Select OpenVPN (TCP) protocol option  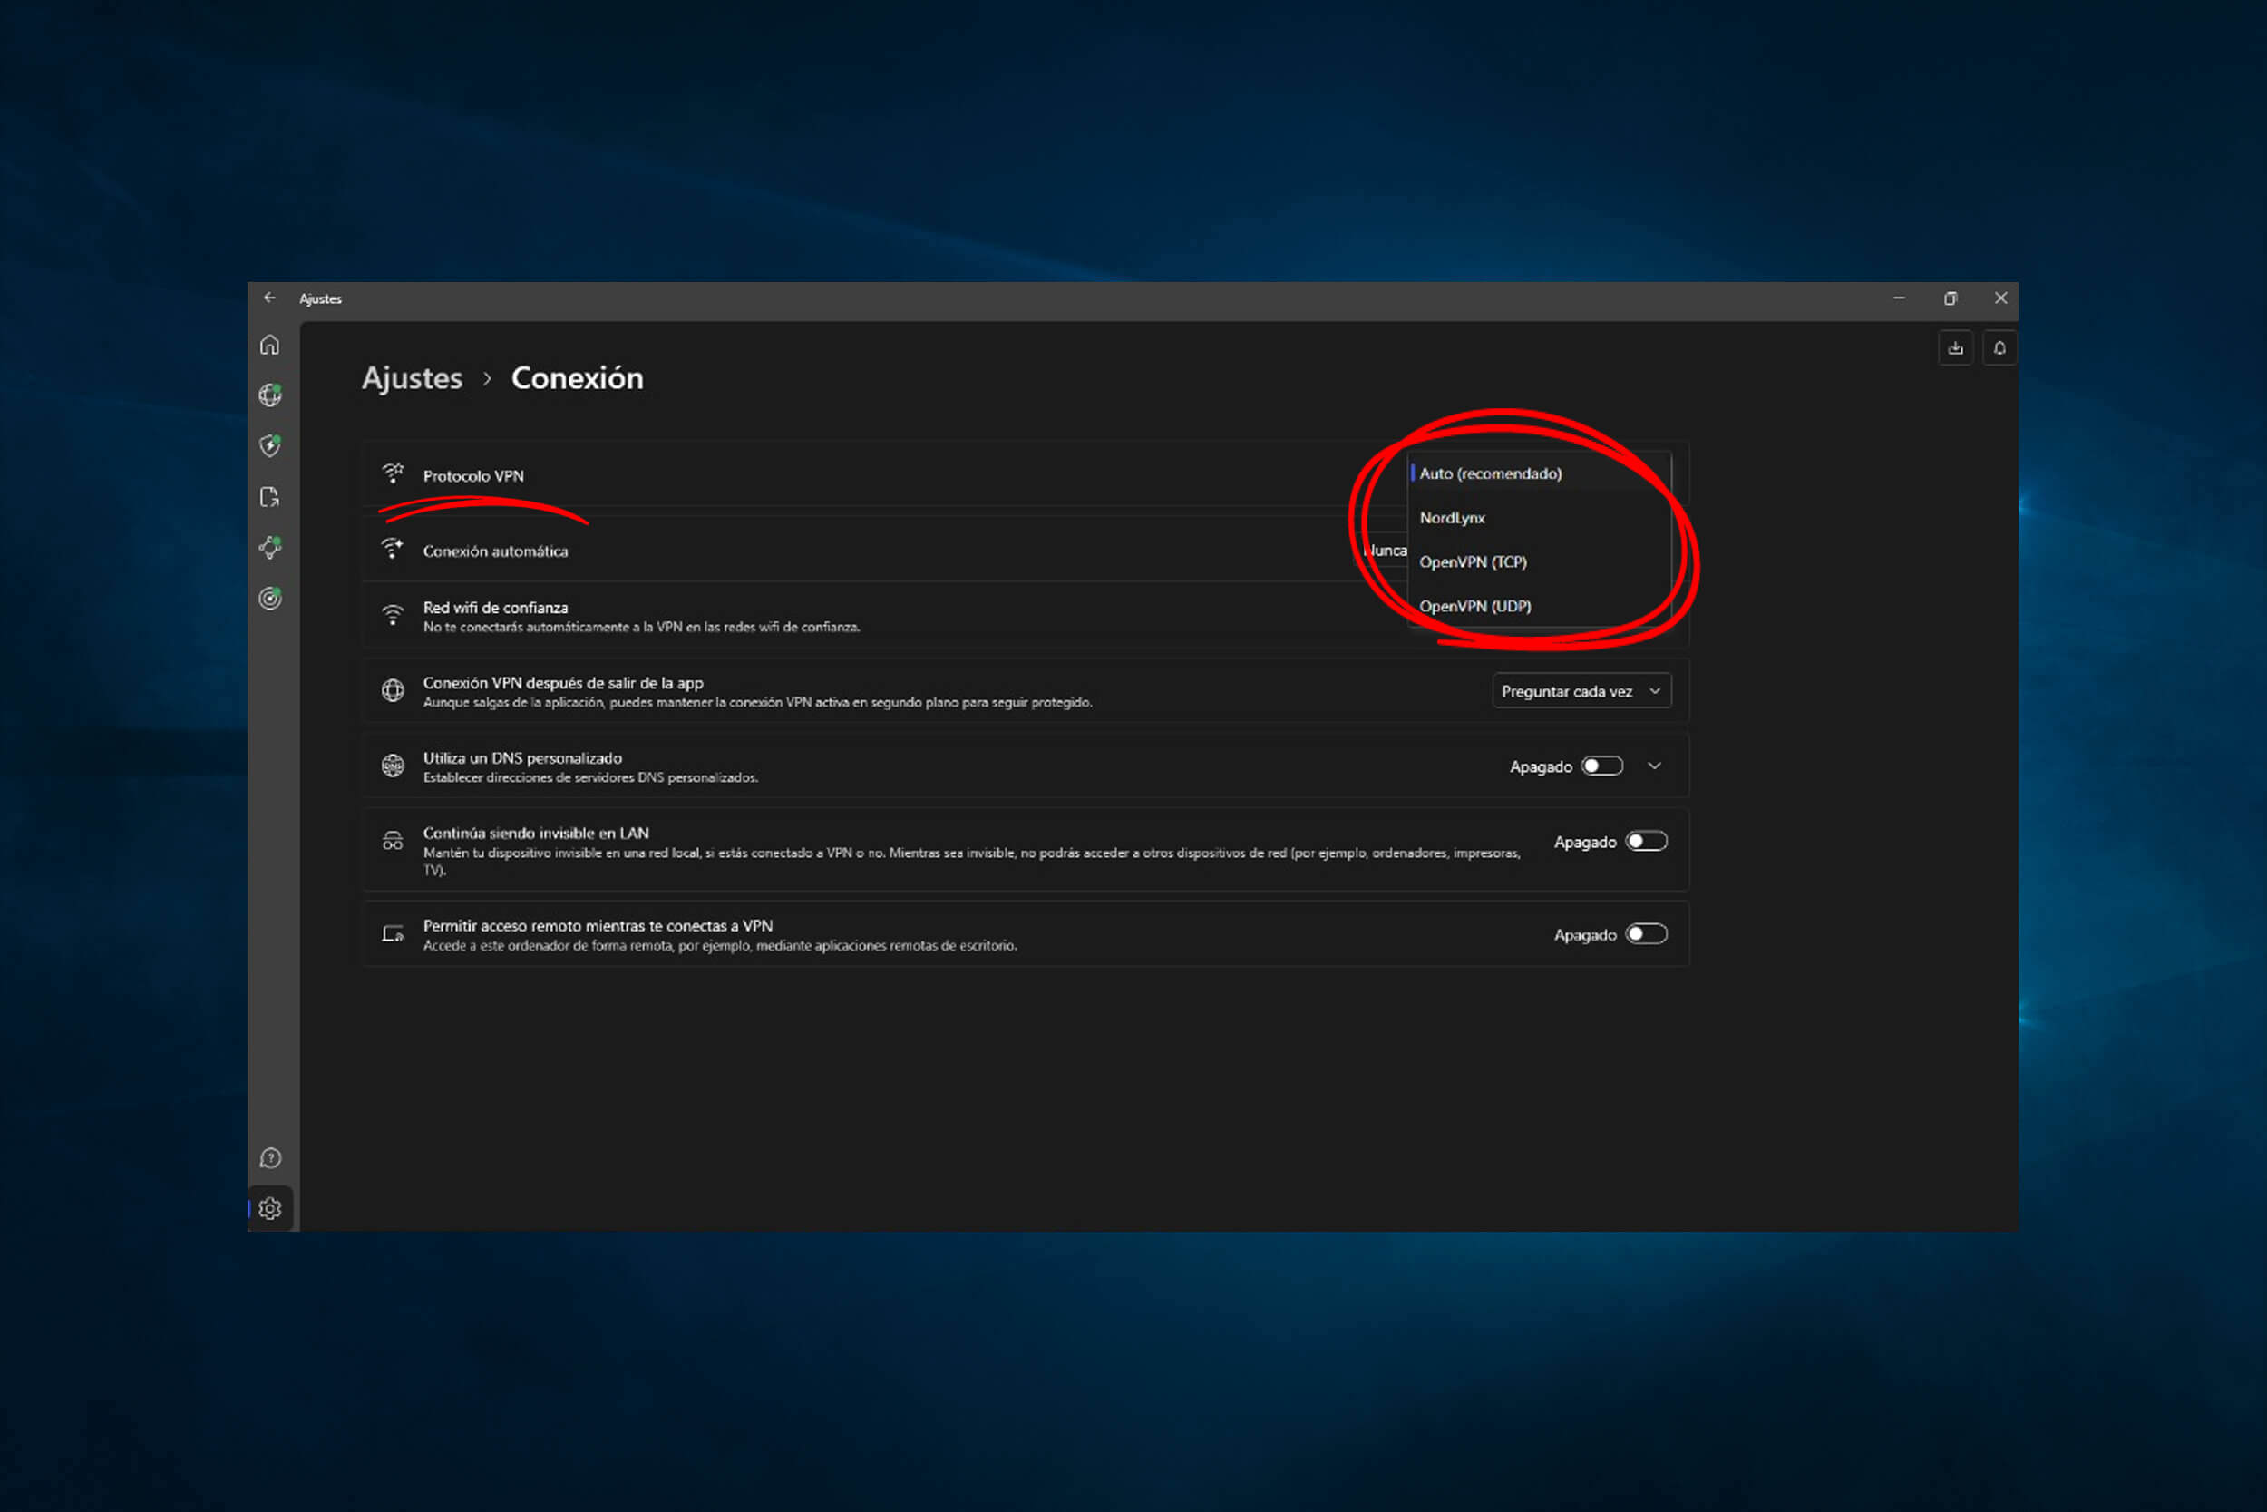1539,561
